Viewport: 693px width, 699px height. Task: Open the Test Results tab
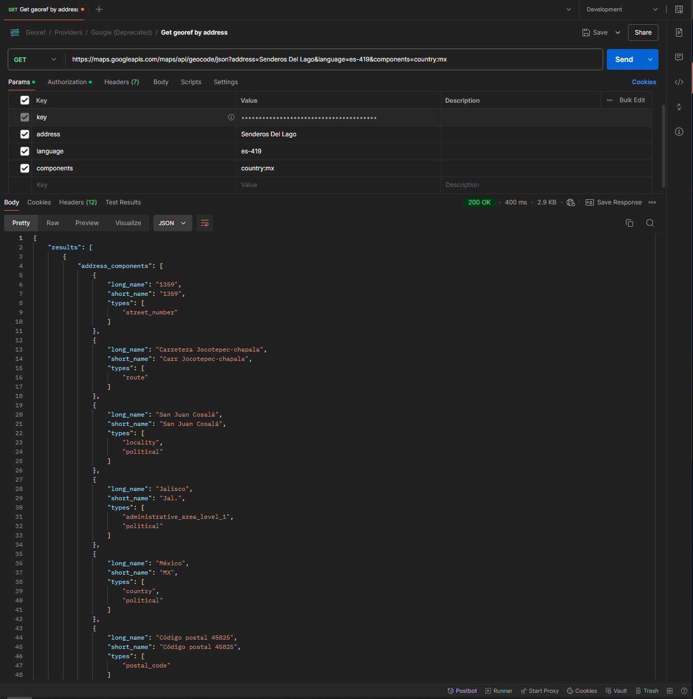point(123,202)
